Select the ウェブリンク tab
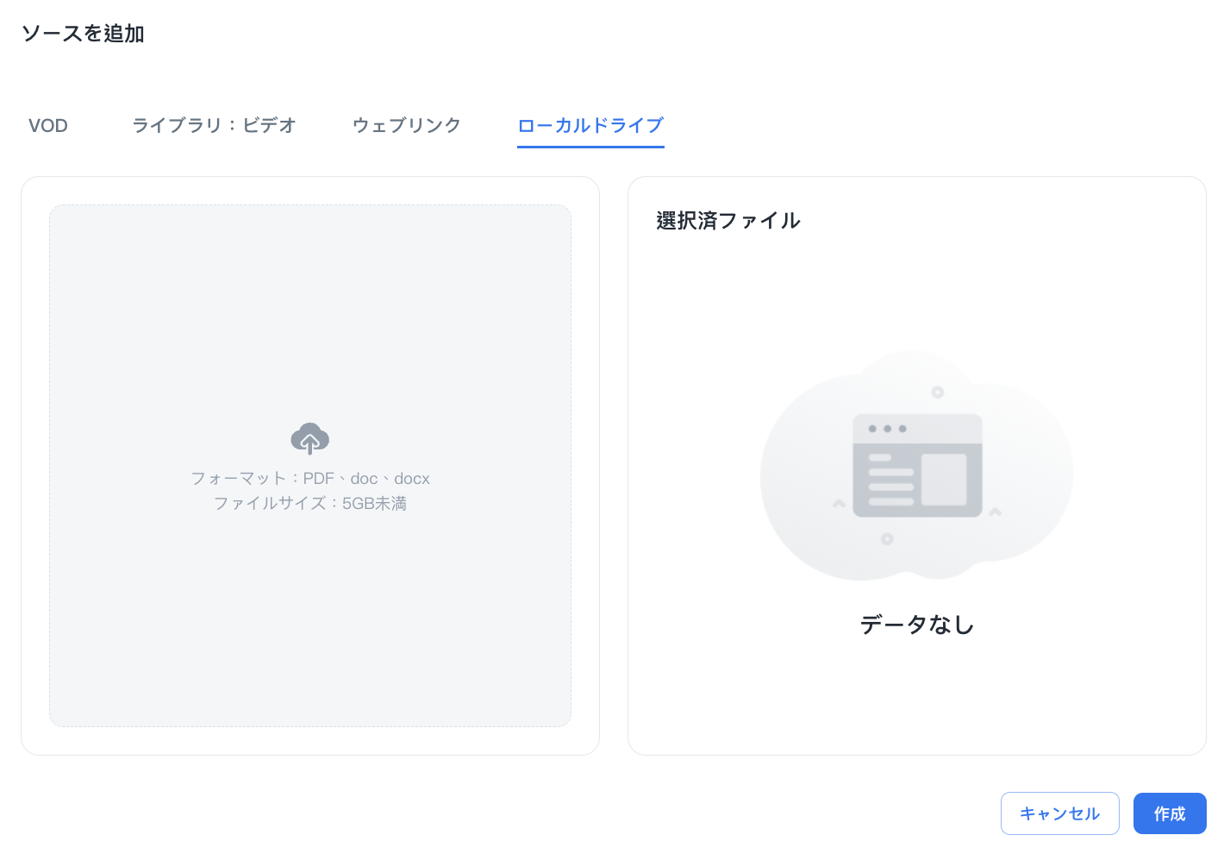This screenshot has height=854, width=1224. pyautogui.click(x=407, y=126)
